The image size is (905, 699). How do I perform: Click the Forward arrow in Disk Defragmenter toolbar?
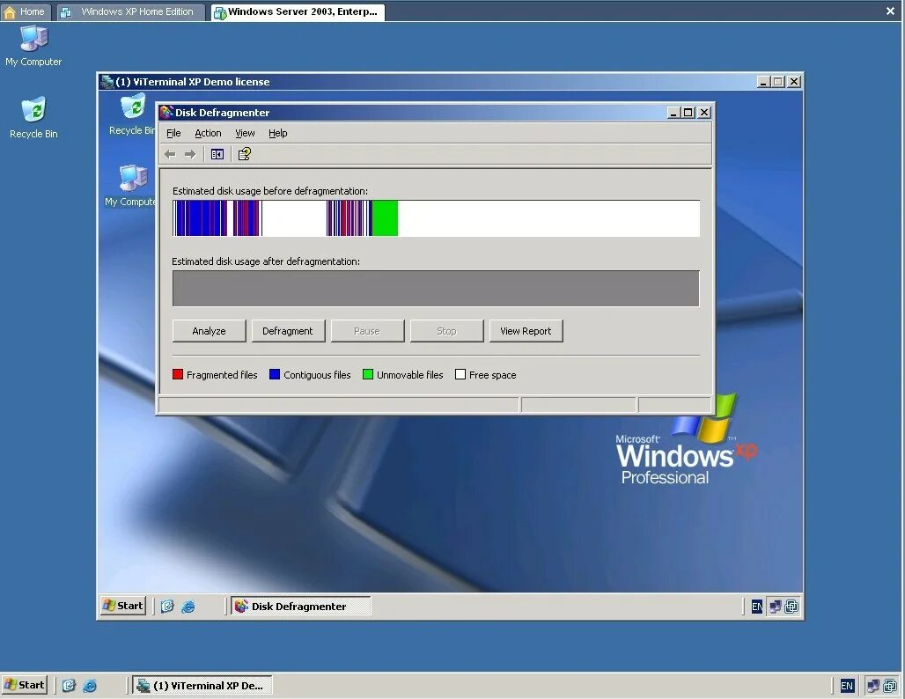pyautogui.click(x=190, y=154)
